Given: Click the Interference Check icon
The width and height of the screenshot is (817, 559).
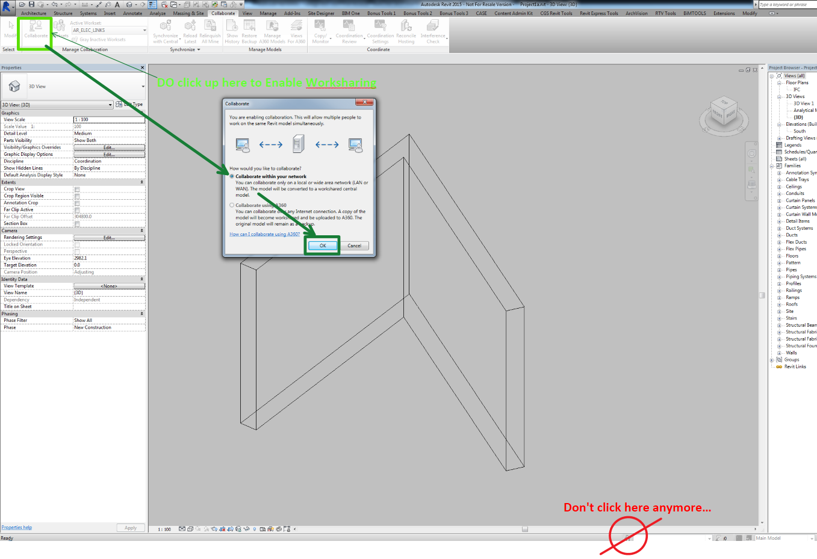Looking at the screenshot, I should coord(433,26).
